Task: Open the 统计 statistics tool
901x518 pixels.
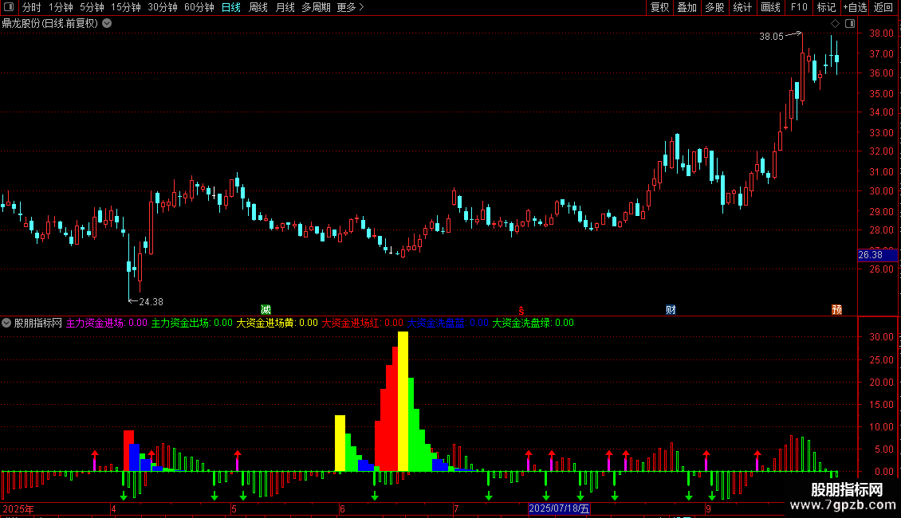Action: pos(742,7)
